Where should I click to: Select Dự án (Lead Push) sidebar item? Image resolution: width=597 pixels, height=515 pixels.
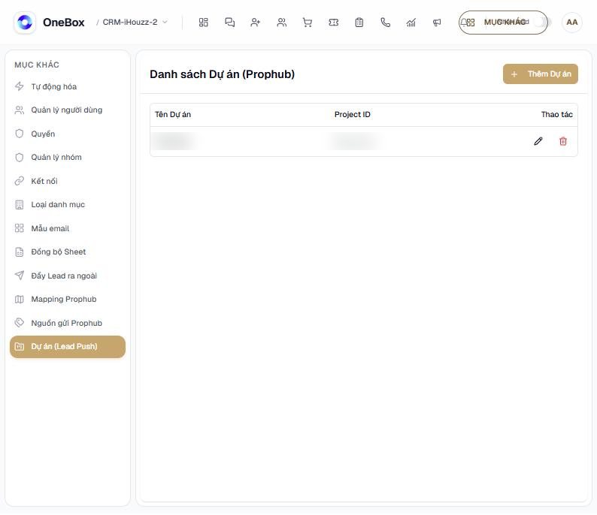(68, 347)
